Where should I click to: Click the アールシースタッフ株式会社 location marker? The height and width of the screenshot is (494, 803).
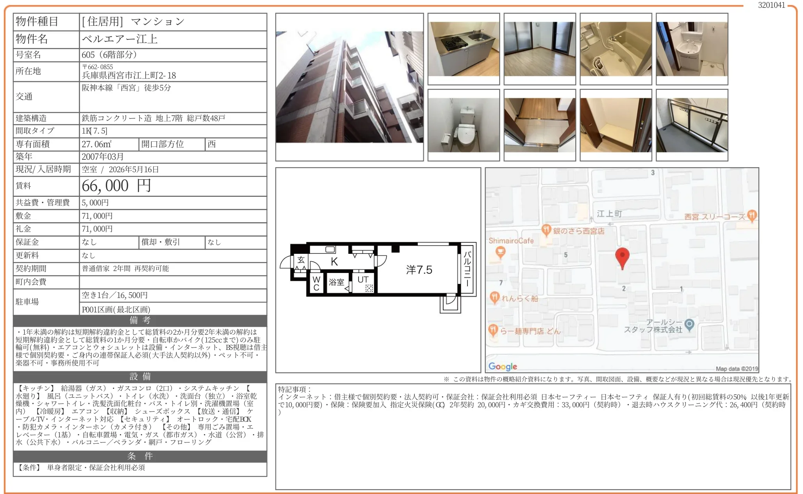tap(689, 325)
